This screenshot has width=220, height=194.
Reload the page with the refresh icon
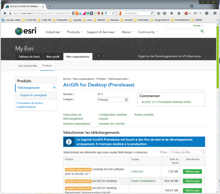pos(113,13)
